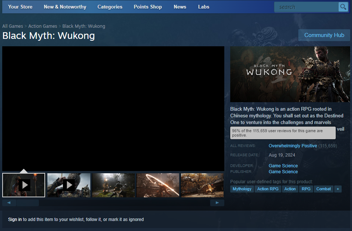
Task: Open the Categories menu
Action: coord(110,7)
